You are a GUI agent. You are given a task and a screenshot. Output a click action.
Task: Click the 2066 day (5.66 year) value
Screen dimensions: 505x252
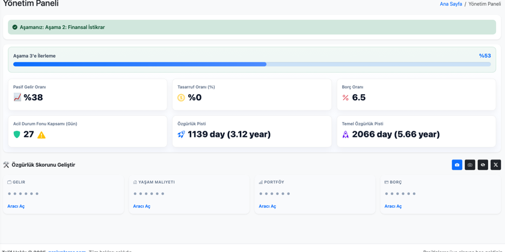(x=396, y=134)
